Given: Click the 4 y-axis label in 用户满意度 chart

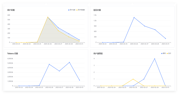Looking at the screenshot, I should pos(94,59).
